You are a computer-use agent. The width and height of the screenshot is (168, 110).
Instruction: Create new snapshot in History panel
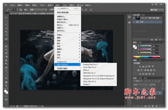click(156, 40)
